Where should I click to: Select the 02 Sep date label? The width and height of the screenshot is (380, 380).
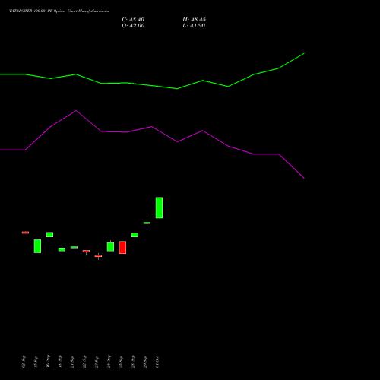pos(24,362)
